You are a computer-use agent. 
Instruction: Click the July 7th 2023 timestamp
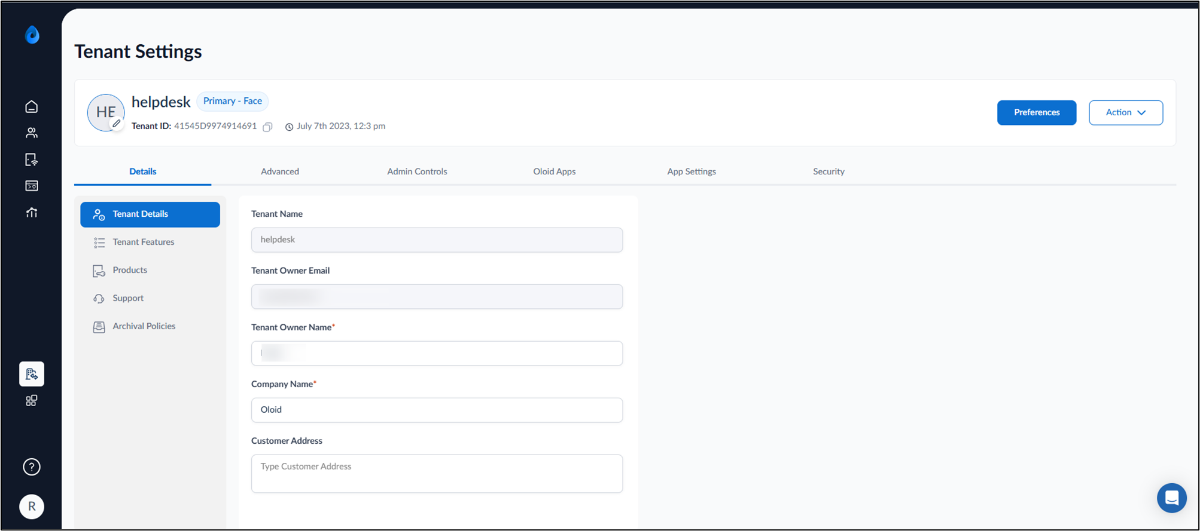(x=341, y=126)
